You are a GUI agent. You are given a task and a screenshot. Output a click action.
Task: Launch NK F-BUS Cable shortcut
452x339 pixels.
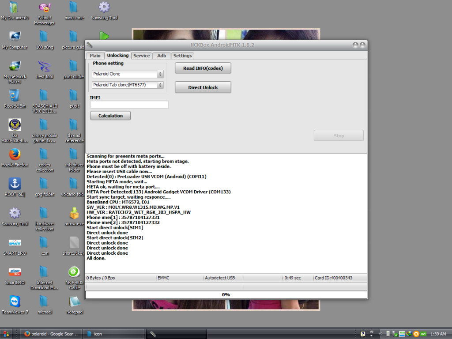[74, 272]
